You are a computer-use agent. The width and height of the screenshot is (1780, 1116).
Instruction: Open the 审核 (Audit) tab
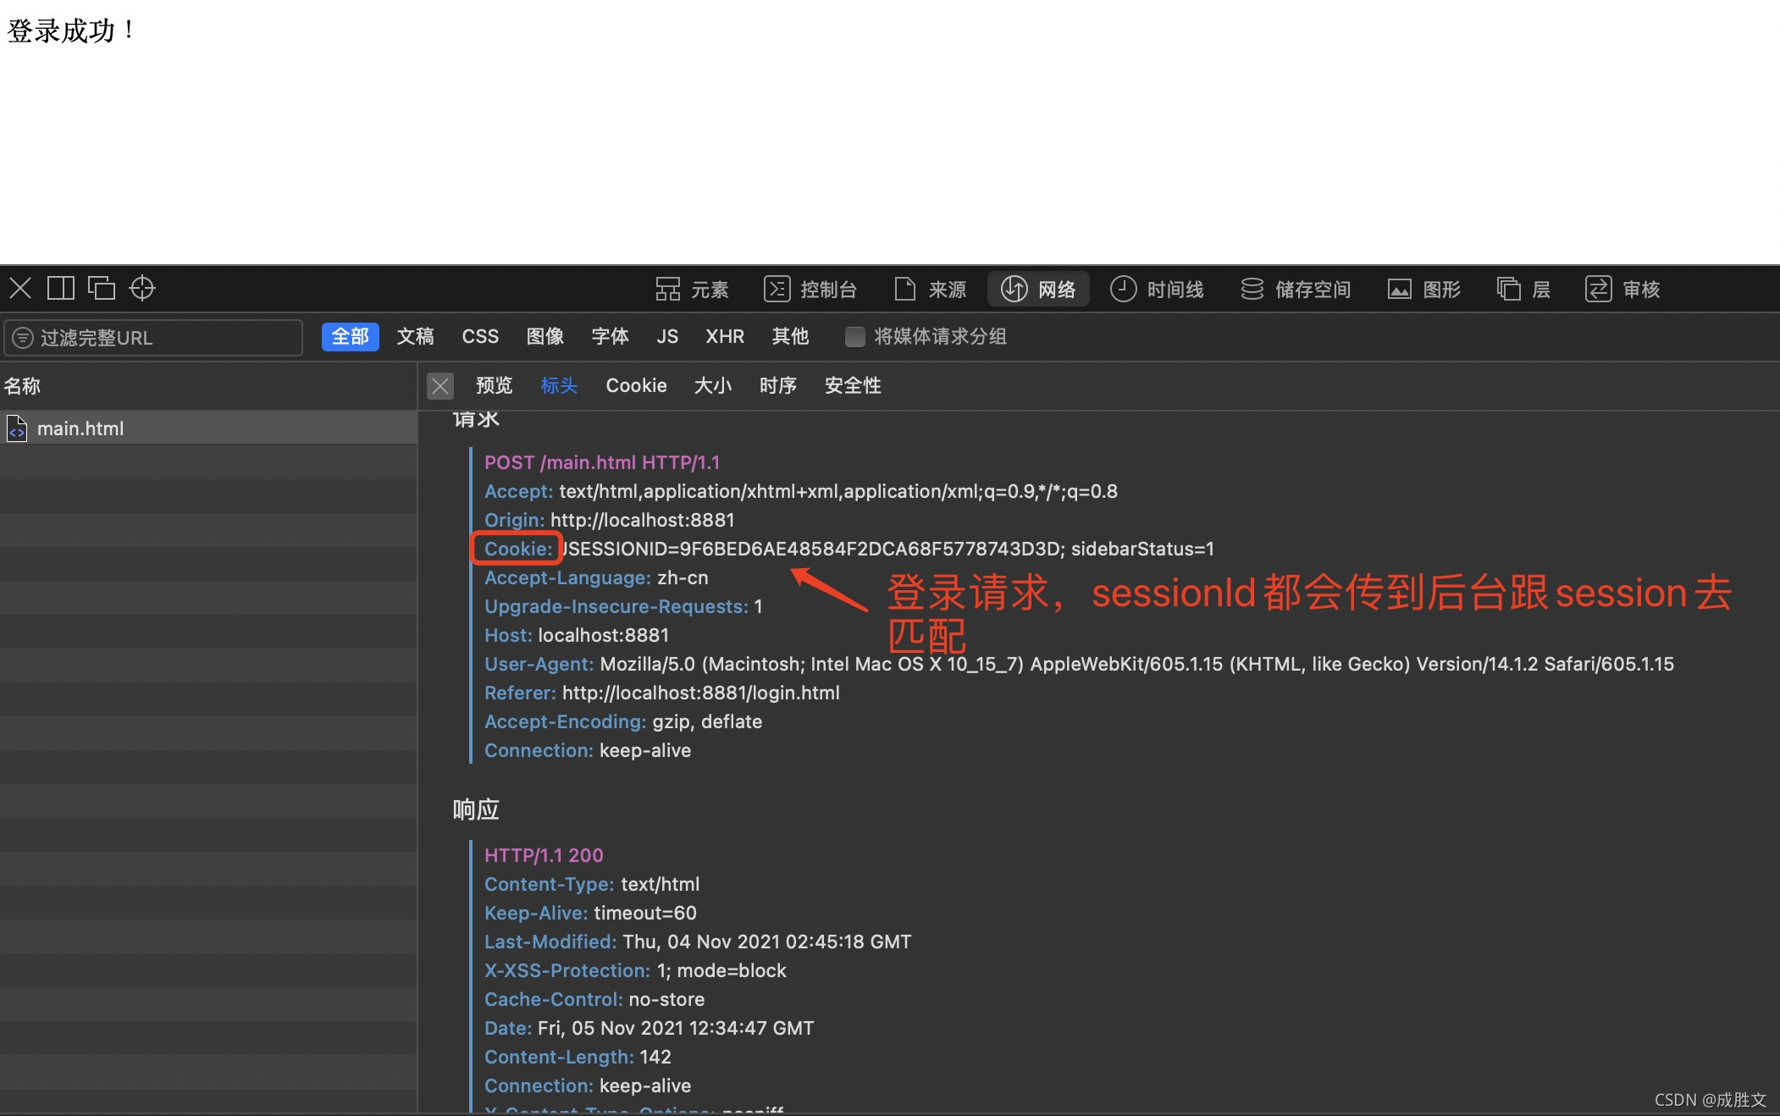[x=1622, y=290]
